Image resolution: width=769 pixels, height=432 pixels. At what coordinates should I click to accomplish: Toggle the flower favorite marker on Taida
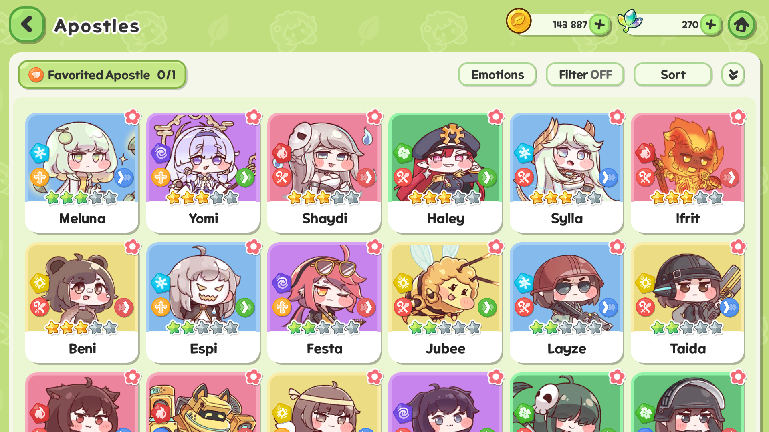[x=738, y=247]
